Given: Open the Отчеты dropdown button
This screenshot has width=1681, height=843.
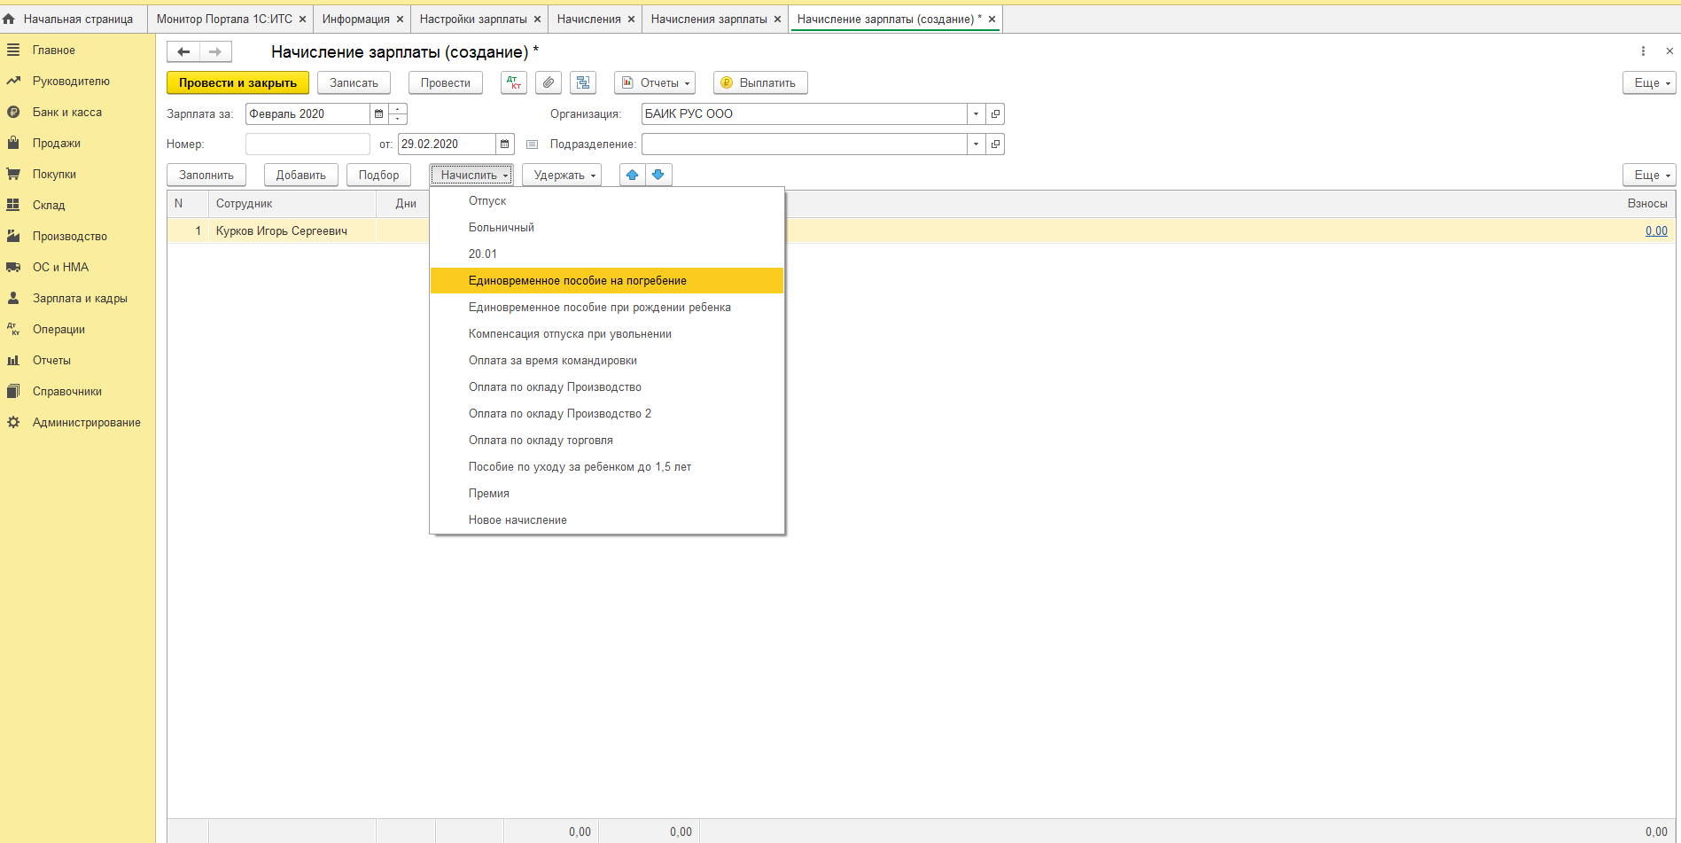Looking at the screenshot, I should 655,82.
